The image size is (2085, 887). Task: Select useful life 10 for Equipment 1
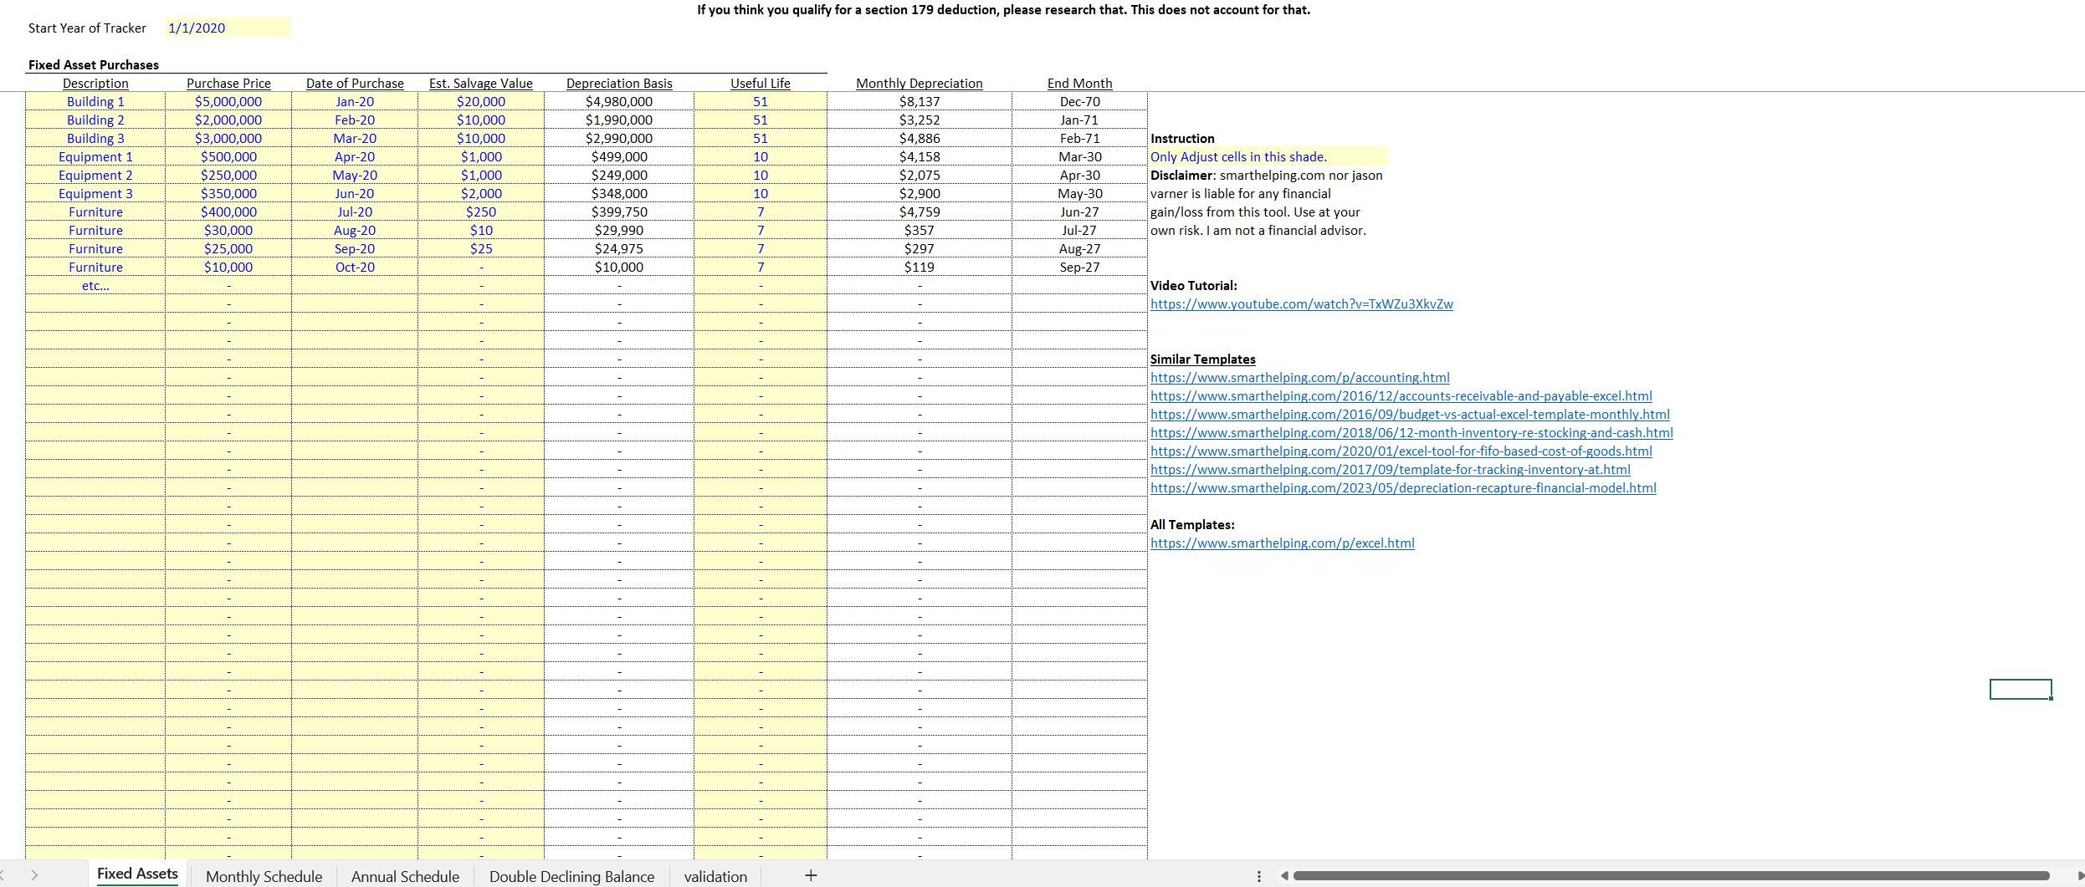[x=761, y=157]
